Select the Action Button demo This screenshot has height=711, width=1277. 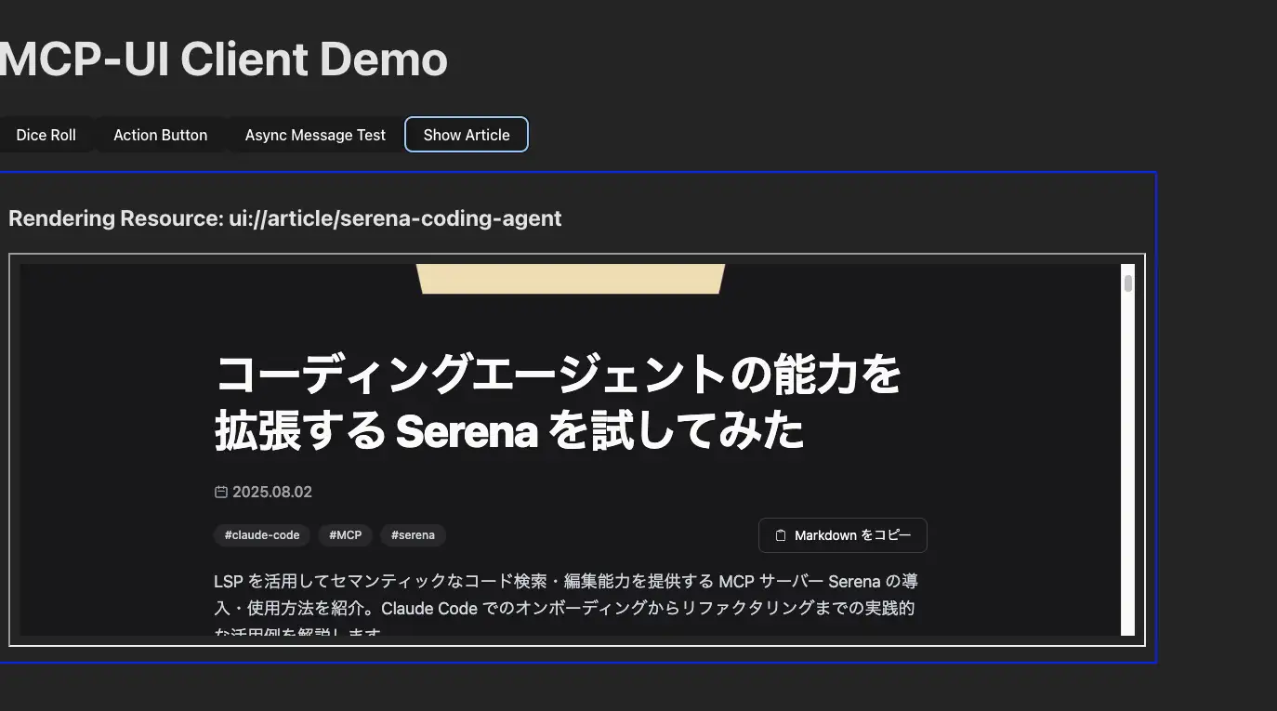(160, 135)
